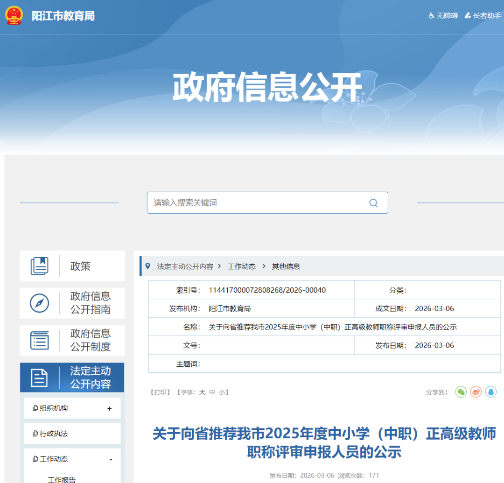The width and height of the screenshot is (504, 483).
Task: Go to 工作动态 in breadcrumb
Action: click(242, 266)
